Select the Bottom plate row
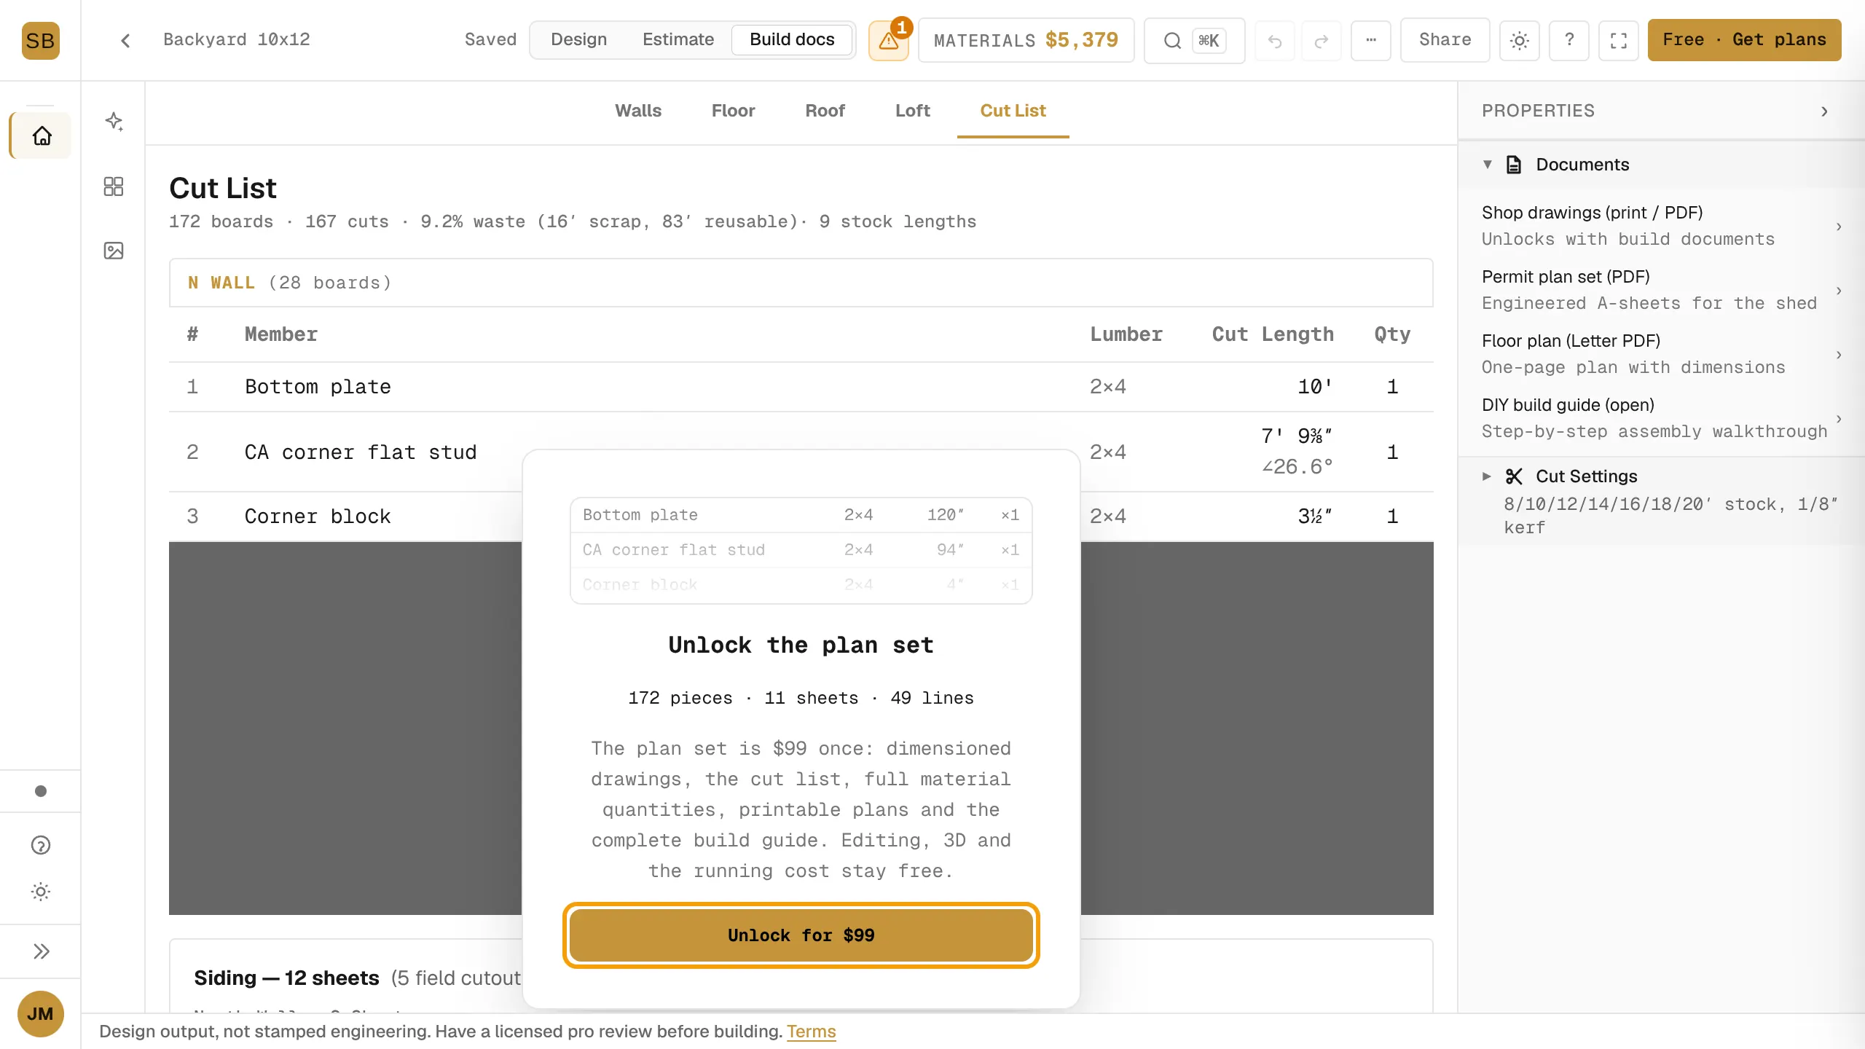1865x1049 pixels. point(801,387)
